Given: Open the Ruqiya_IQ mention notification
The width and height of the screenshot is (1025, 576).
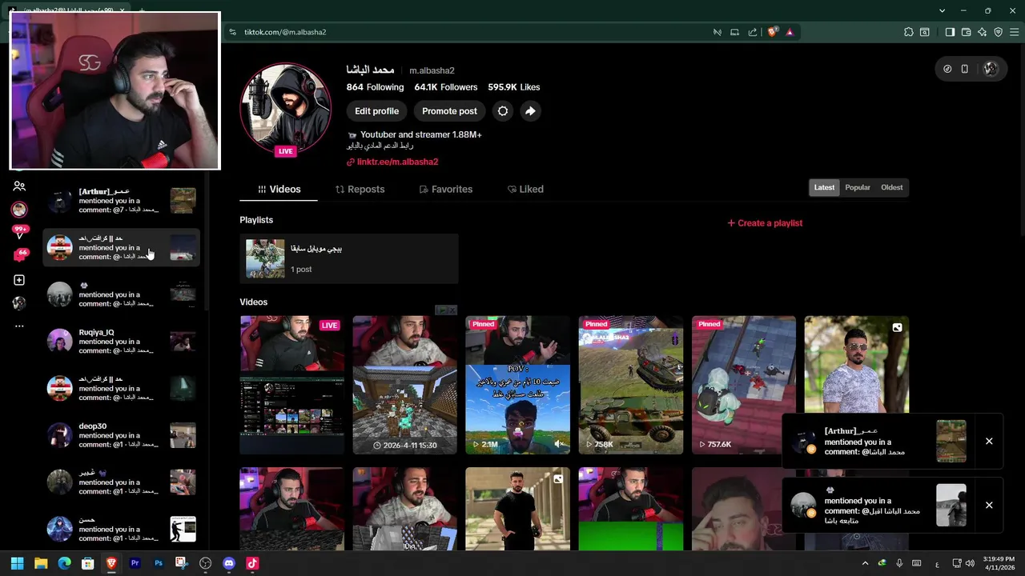Looking at the screenshot, I should click(121, 342).
